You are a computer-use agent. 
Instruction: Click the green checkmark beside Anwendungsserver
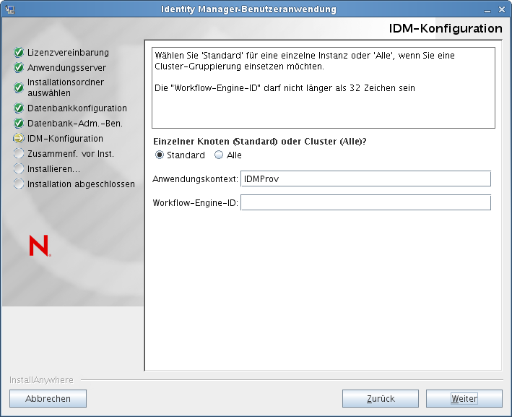19,68
